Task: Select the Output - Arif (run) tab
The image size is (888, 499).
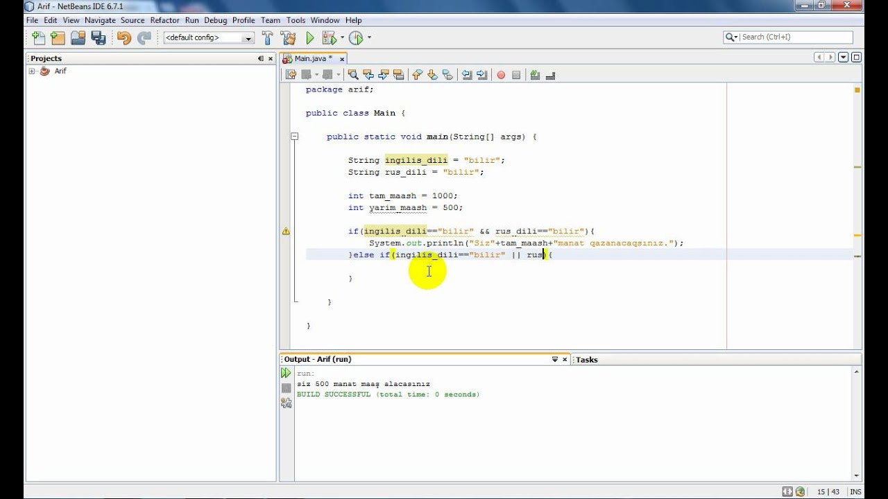Action: [318, 359]
